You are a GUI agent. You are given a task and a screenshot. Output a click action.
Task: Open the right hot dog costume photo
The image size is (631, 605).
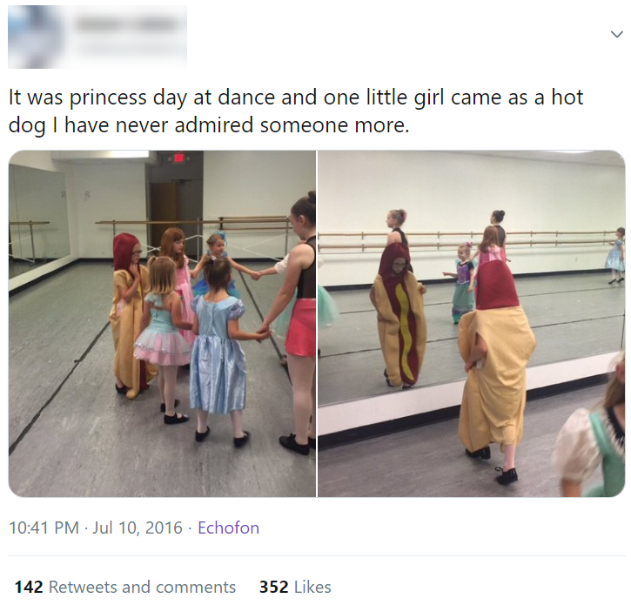471,324
